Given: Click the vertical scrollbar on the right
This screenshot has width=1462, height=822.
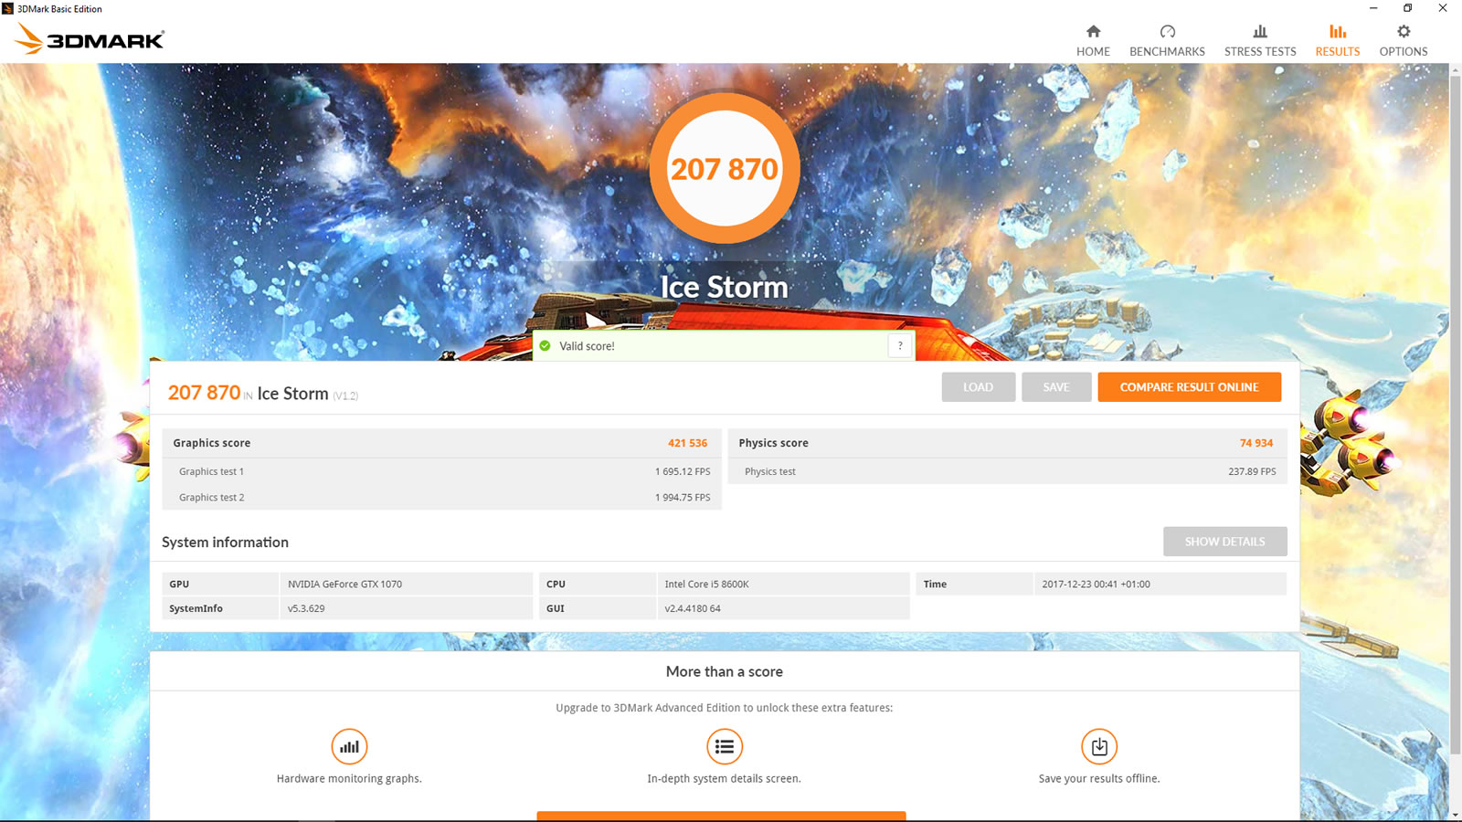Looking at the screenshot, I should 1455,411.
